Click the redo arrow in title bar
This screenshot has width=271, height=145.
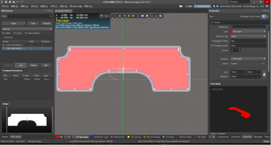22,2
